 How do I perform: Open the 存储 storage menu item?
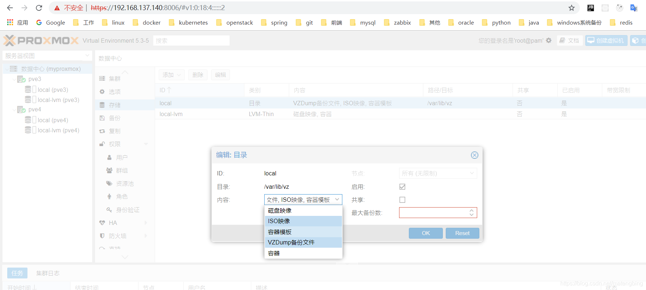tap(125, 105)
